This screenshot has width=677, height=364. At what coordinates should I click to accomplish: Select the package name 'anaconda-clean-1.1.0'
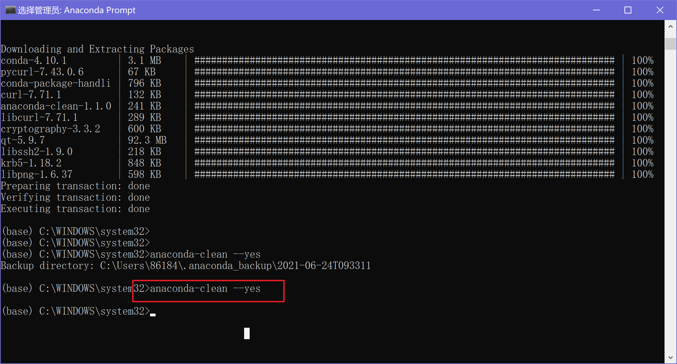coord(56,106)
